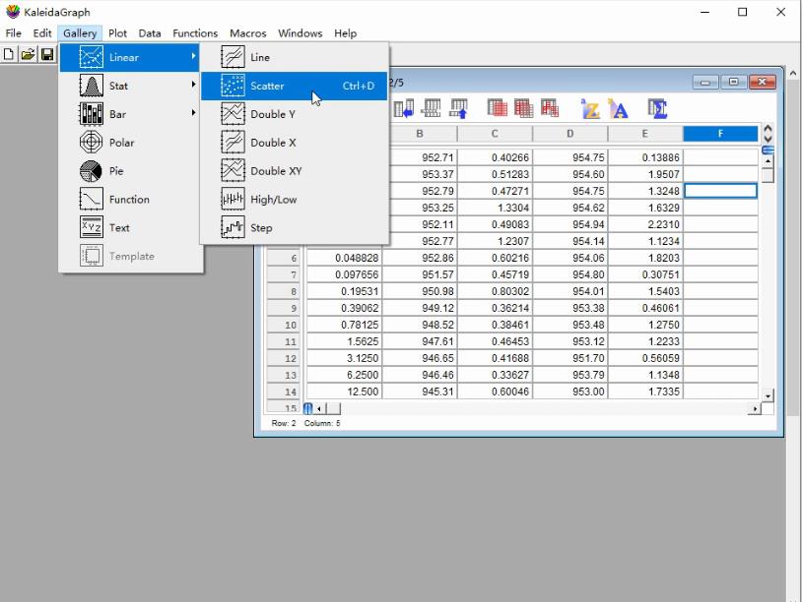This screenshot has width=802, height=602.
Task: Open the Help menu
Action: click(345, 33)
